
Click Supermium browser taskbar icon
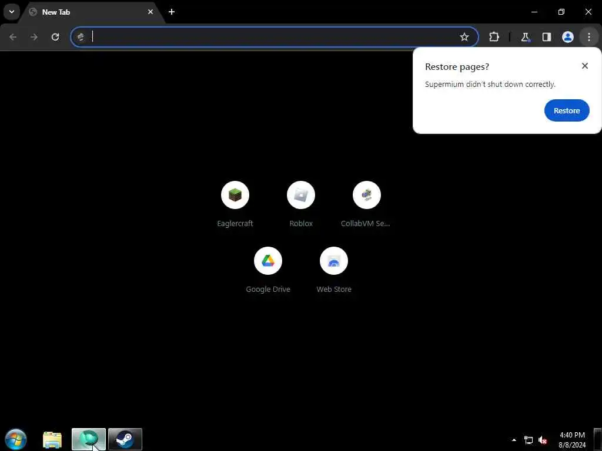89,439
